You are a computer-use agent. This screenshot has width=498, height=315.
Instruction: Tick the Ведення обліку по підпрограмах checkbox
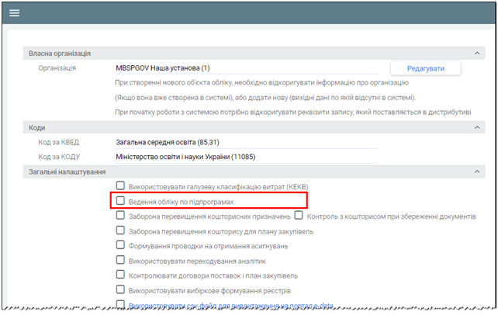[x=120, y=200]
